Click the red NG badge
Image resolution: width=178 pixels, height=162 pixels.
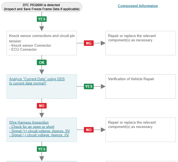pyautogui.click(x=89, y=43)
